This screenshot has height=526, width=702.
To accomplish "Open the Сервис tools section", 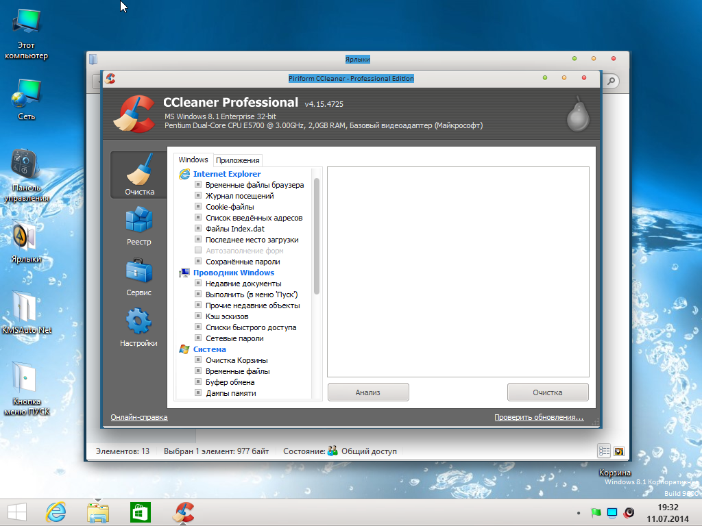I will point(138,277).
